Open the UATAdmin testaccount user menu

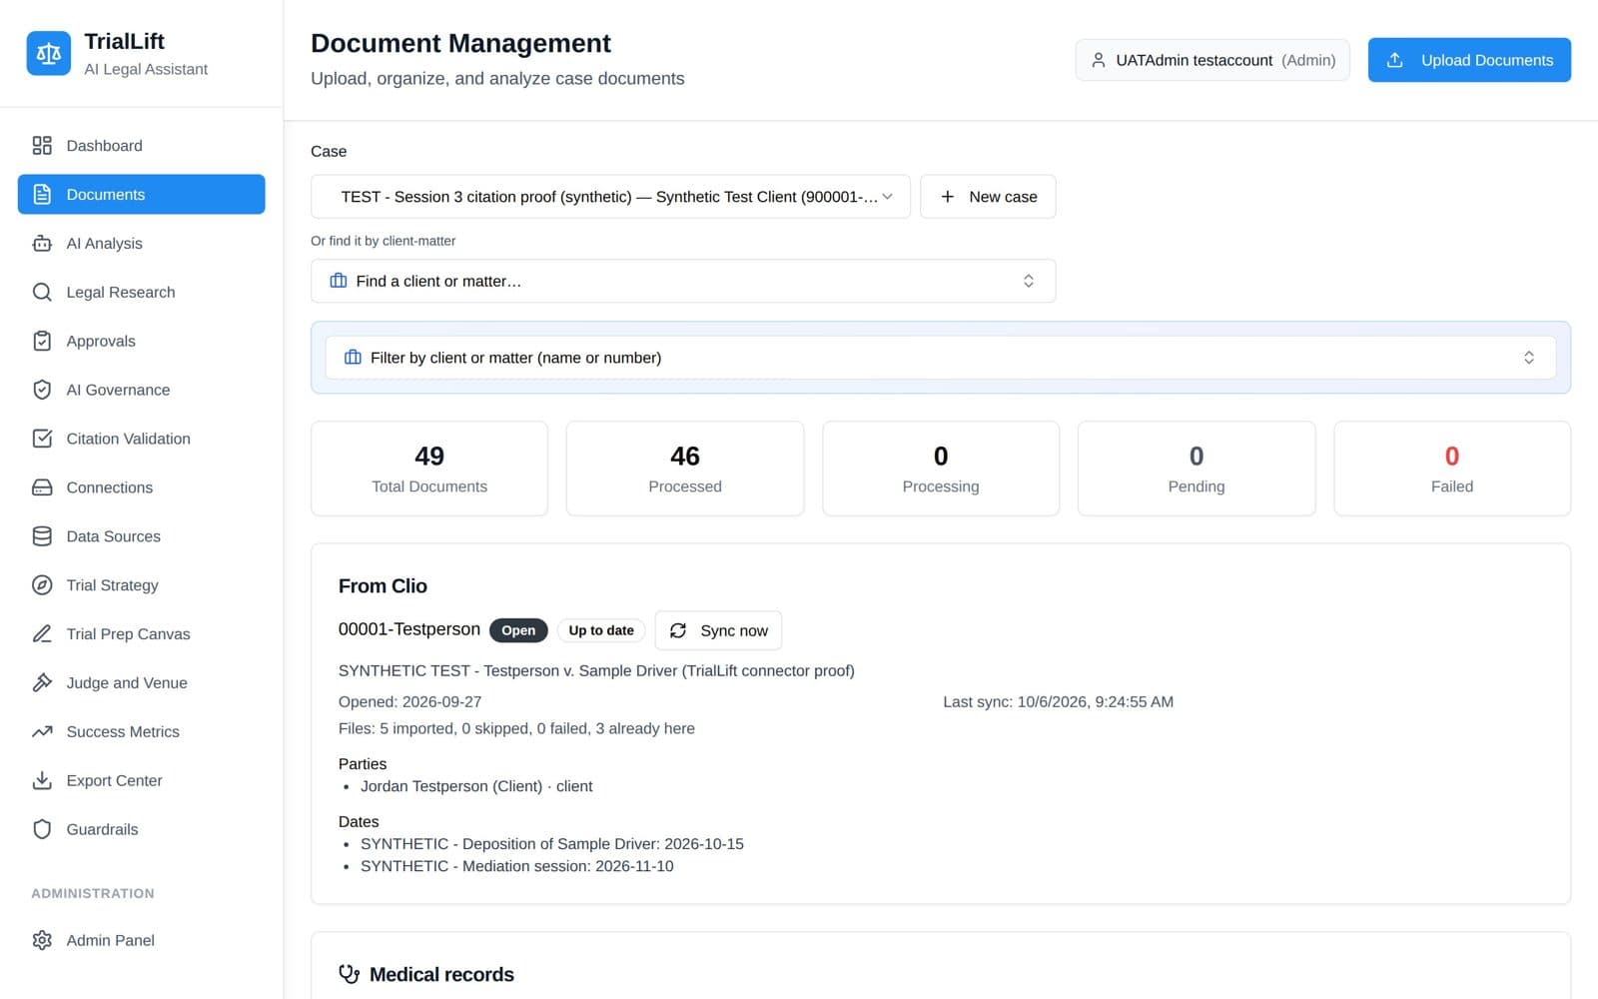click(1212, 60)
